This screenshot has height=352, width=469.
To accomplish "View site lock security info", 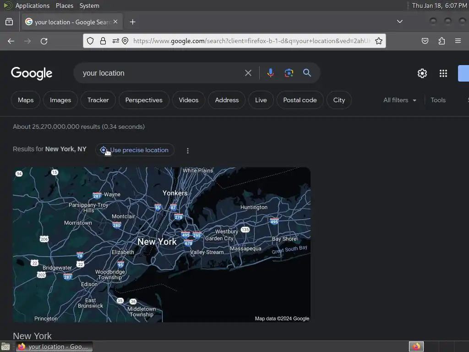I will (x=103, y=41).
